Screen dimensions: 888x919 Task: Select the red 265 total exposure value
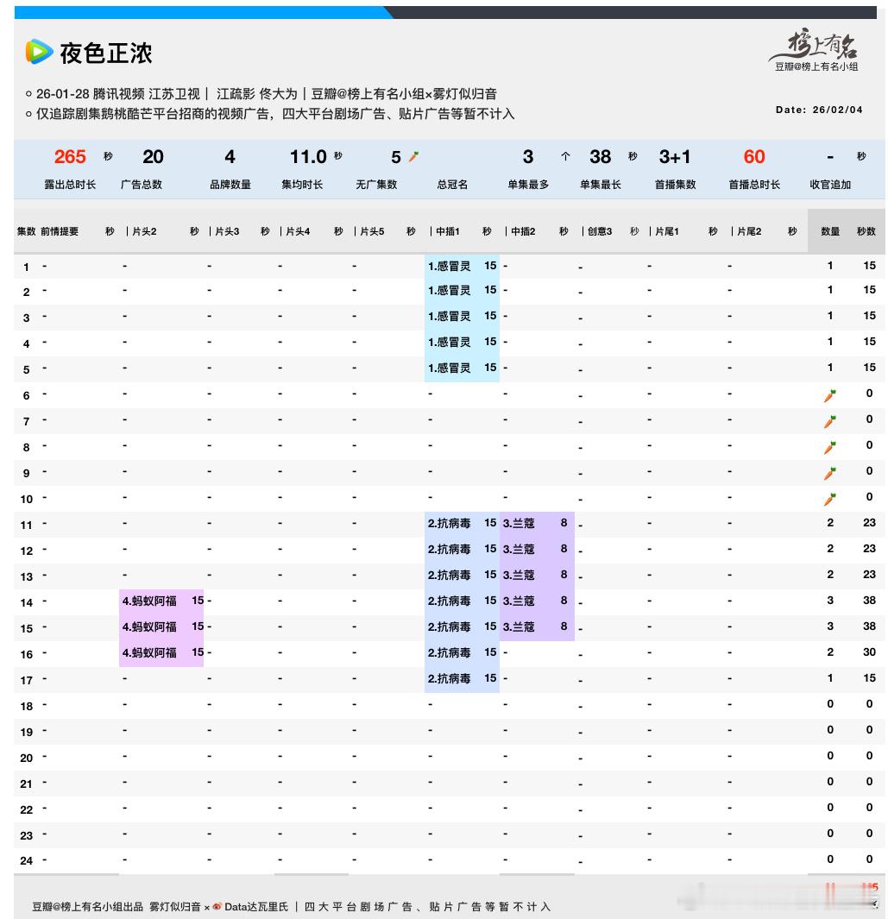tap(70, 156)
